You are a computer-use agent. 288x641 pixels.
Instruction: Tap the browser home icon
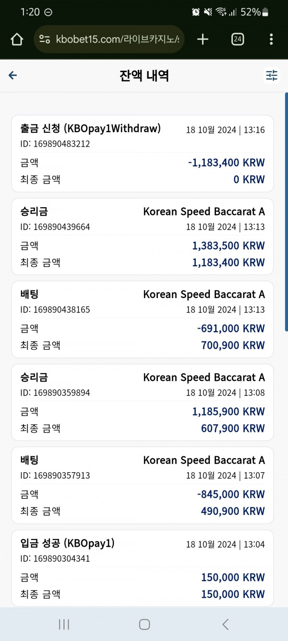pyautogui.click(x=17, y=39)
